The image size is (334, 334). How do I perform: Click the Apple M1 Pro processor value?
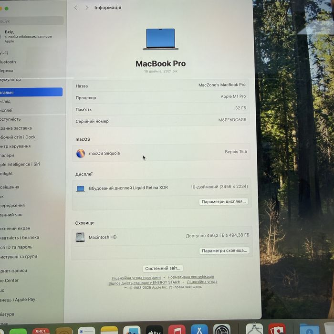pos(233,96)
